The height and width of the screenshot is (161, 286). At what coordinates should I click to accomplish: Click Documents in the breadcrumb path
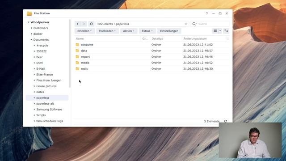pos(105,24)
